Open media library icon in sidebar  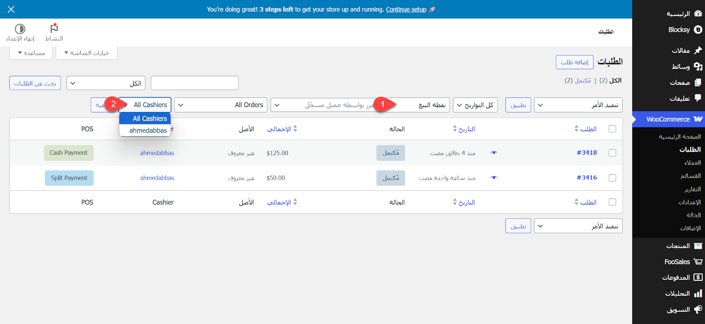pyautogui.click(x=698, y=67)
